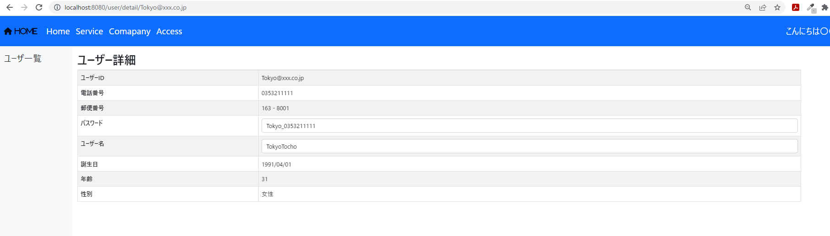The image size is (830, 236).
Task: Open the color picker extension icon
Action: (x=811, y=8)
